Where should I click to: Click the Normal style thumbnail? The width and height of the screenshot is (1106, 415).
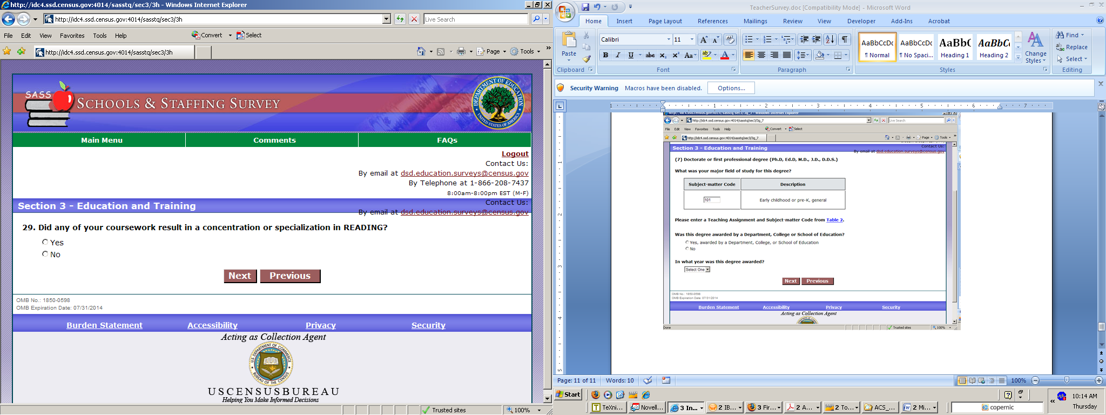pyautogui.click(x=877, y=48)
